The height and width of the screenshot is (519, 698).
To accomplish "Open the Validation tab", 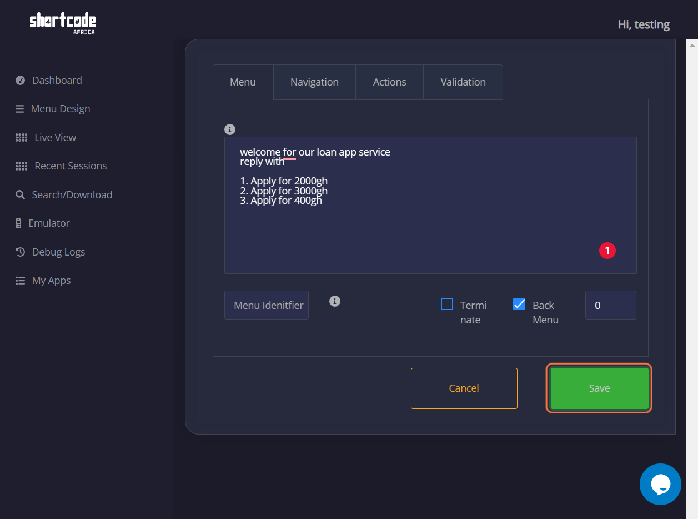I will pos(463,82).
